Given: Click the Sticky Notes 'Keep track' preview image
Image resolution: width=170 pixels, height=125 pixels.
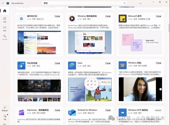Looking at the screenshot, I should 141,42.
